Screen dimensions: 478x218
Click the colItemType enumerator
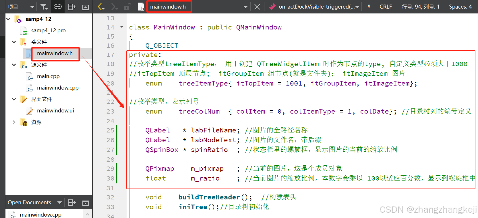pyautogui.click(x=312, y=111)
